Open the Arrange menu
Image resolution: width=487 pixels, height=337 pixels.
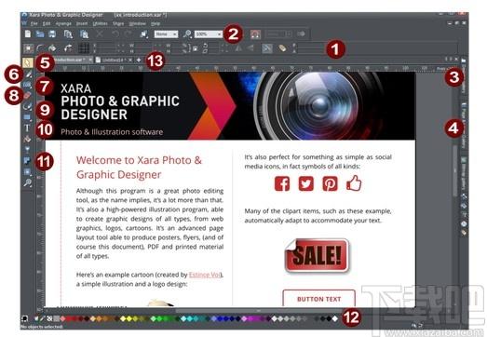(63, 23)
